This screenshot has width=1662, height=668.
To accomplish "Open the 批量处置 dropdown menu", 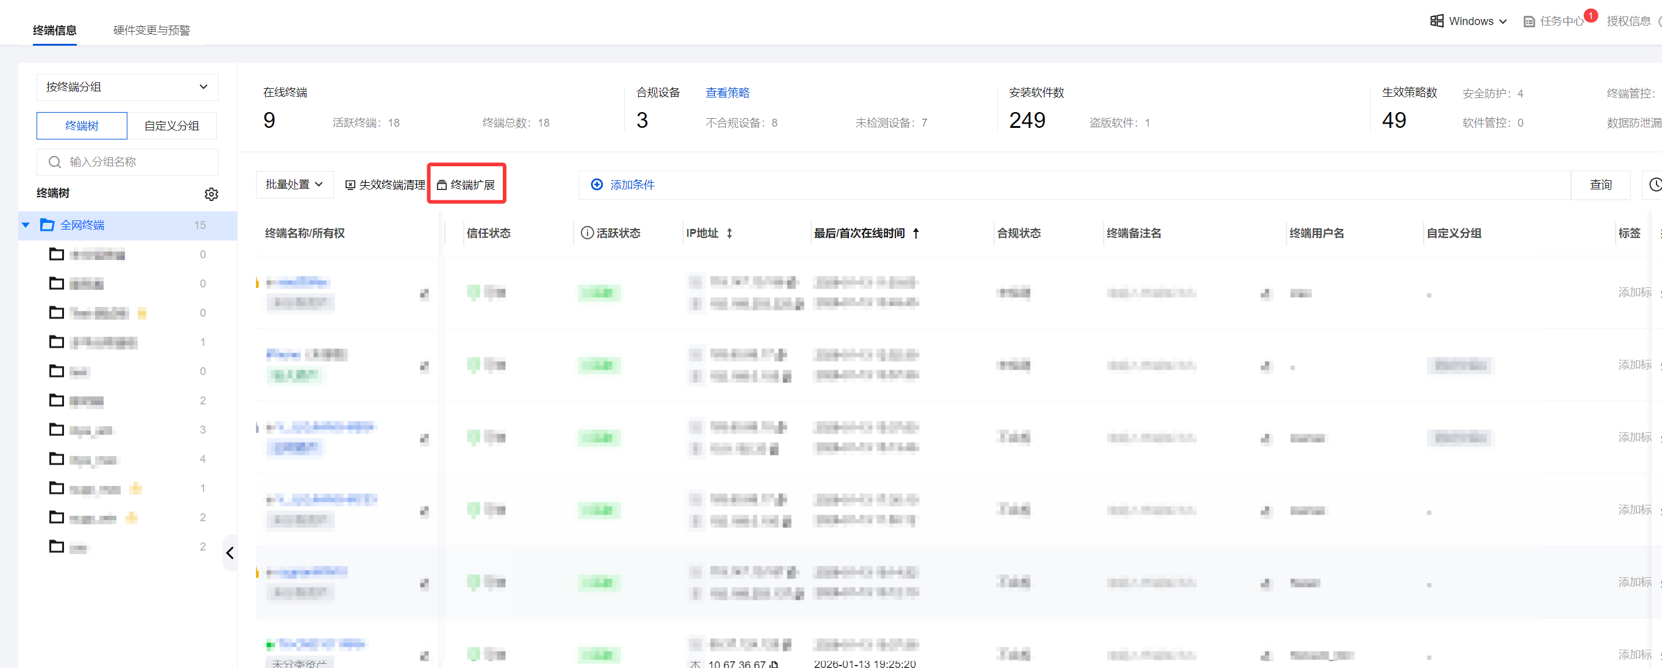I will (294, 185).
